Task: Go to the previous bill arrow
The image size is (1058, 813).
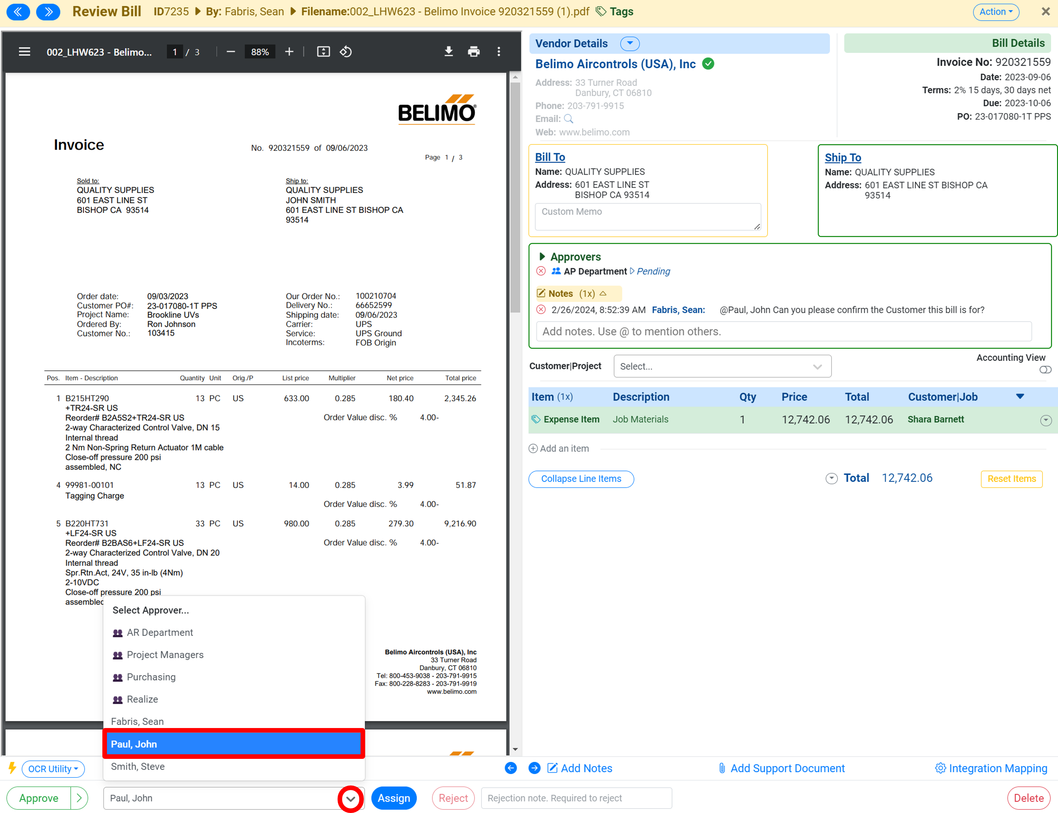Action: pos(18,11)
